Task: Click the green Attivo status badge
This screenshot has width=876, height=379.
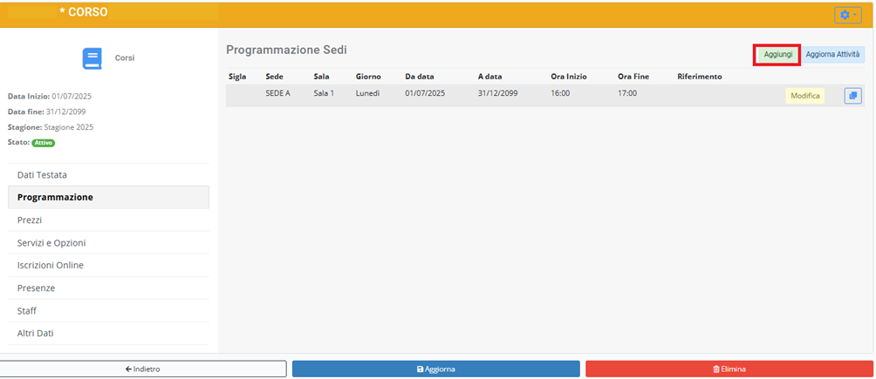Action: (x=44, y=142)
